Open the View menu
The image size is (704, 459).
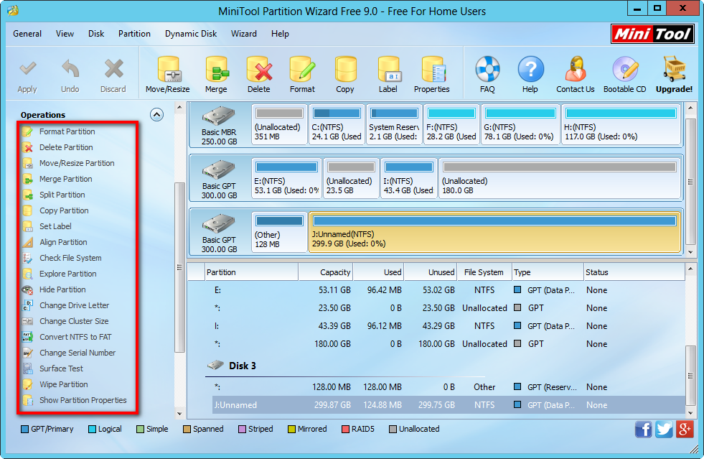click(x=65, y=34)
